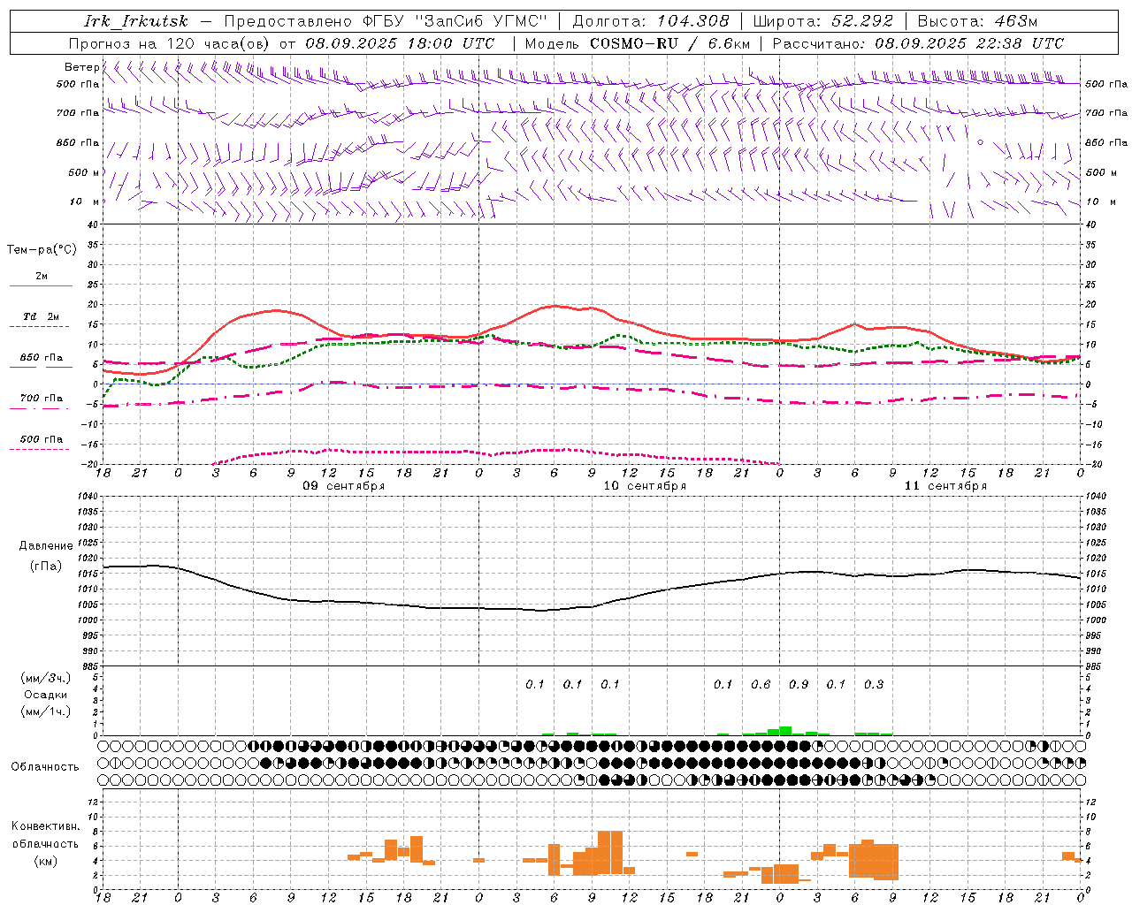Click the precipitation value '0.3'
Screen dimensions: 1132x905
874,684
